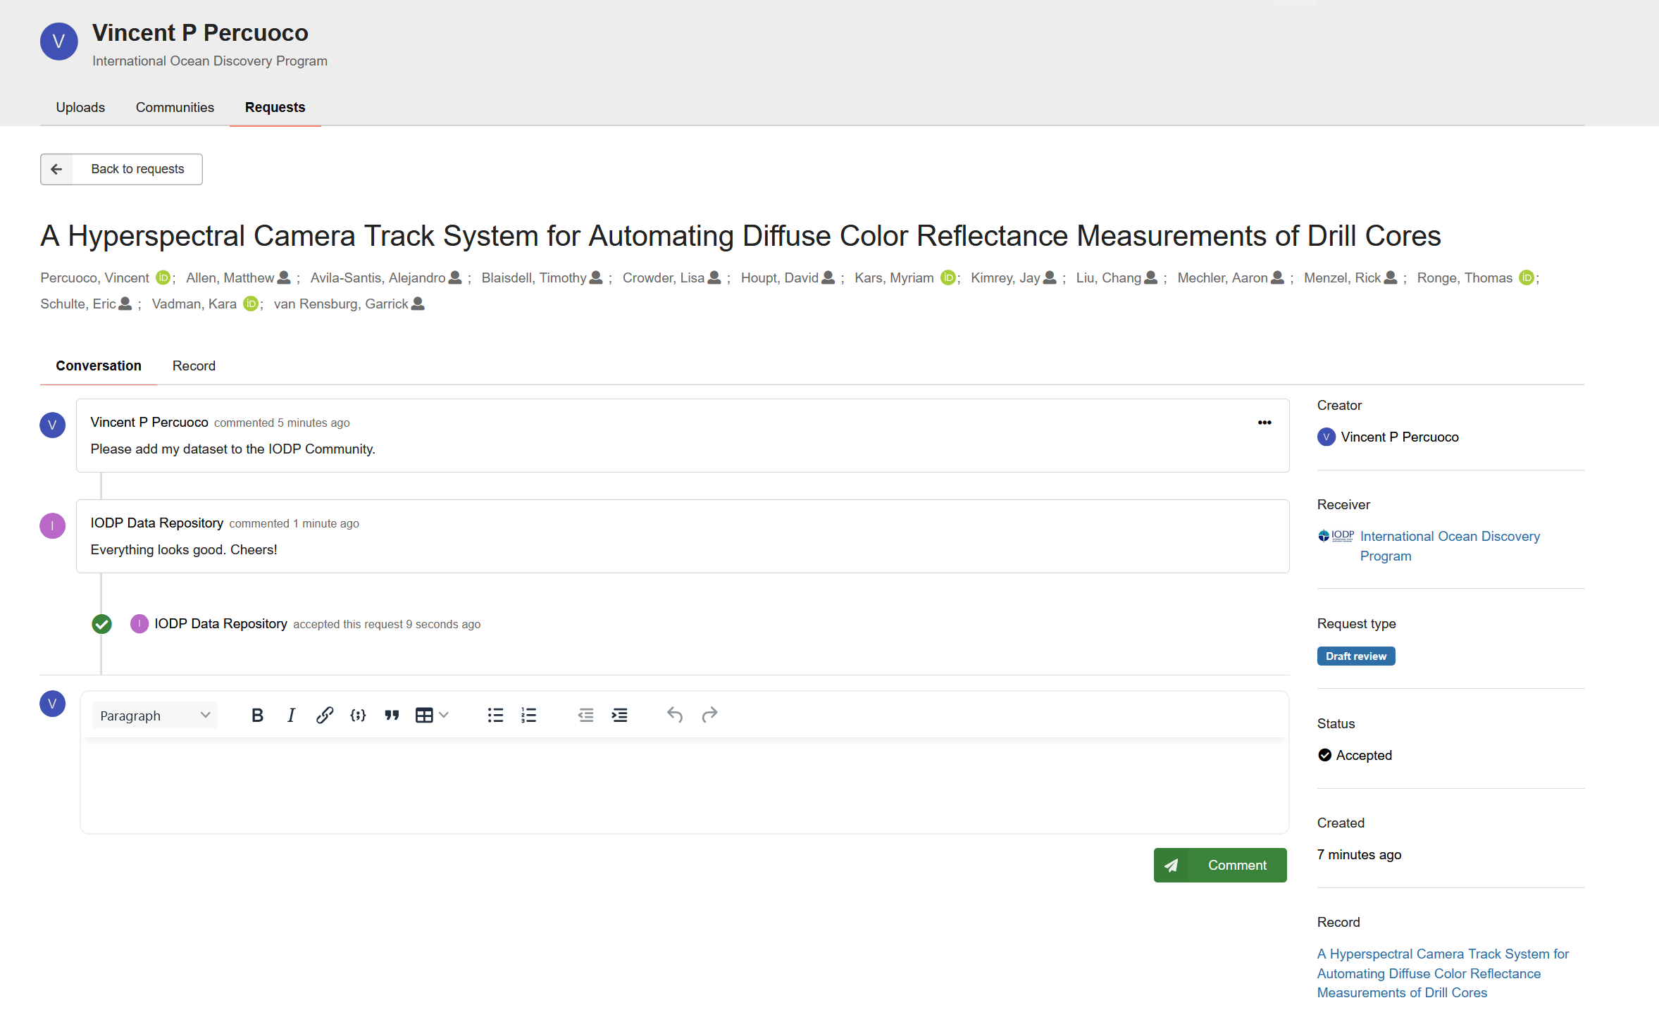Decrease indent in comment editor
Screen dimensions: 1659x1017
(585, 716)
